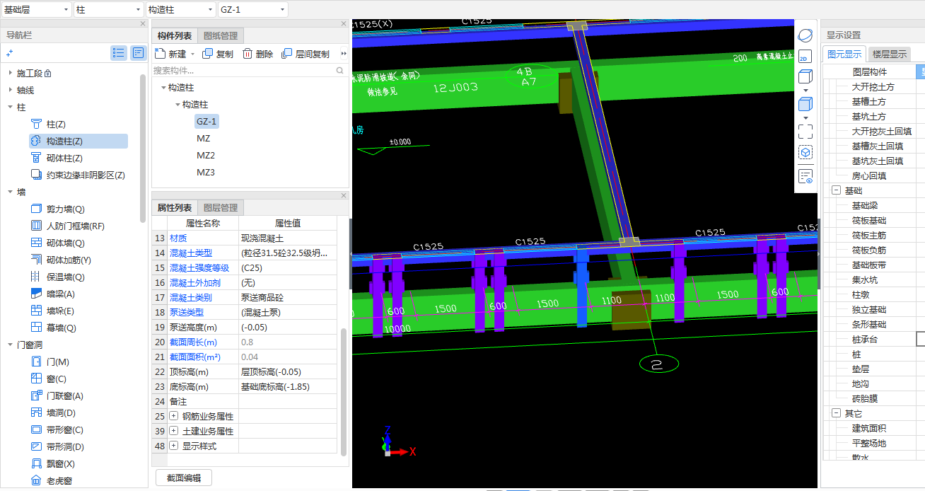Select 墙垛(E) wall pier item
The height and width of the screenshot is (491, 925).
(52, 311)
